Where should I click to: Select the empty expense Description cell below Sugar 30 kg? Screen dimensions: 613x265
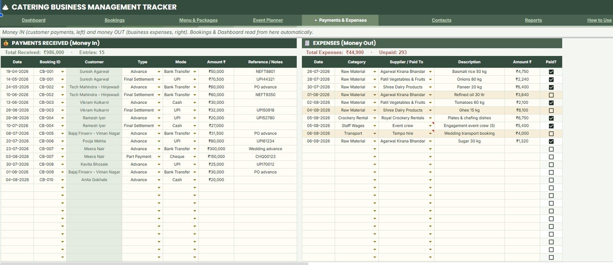point(469,149)
